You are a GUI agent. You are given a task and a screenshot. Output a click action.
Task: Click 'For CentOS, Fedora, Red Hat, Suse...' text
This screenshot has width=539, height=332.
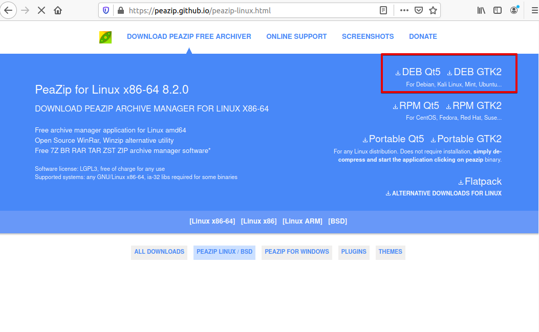pos(454,118)
